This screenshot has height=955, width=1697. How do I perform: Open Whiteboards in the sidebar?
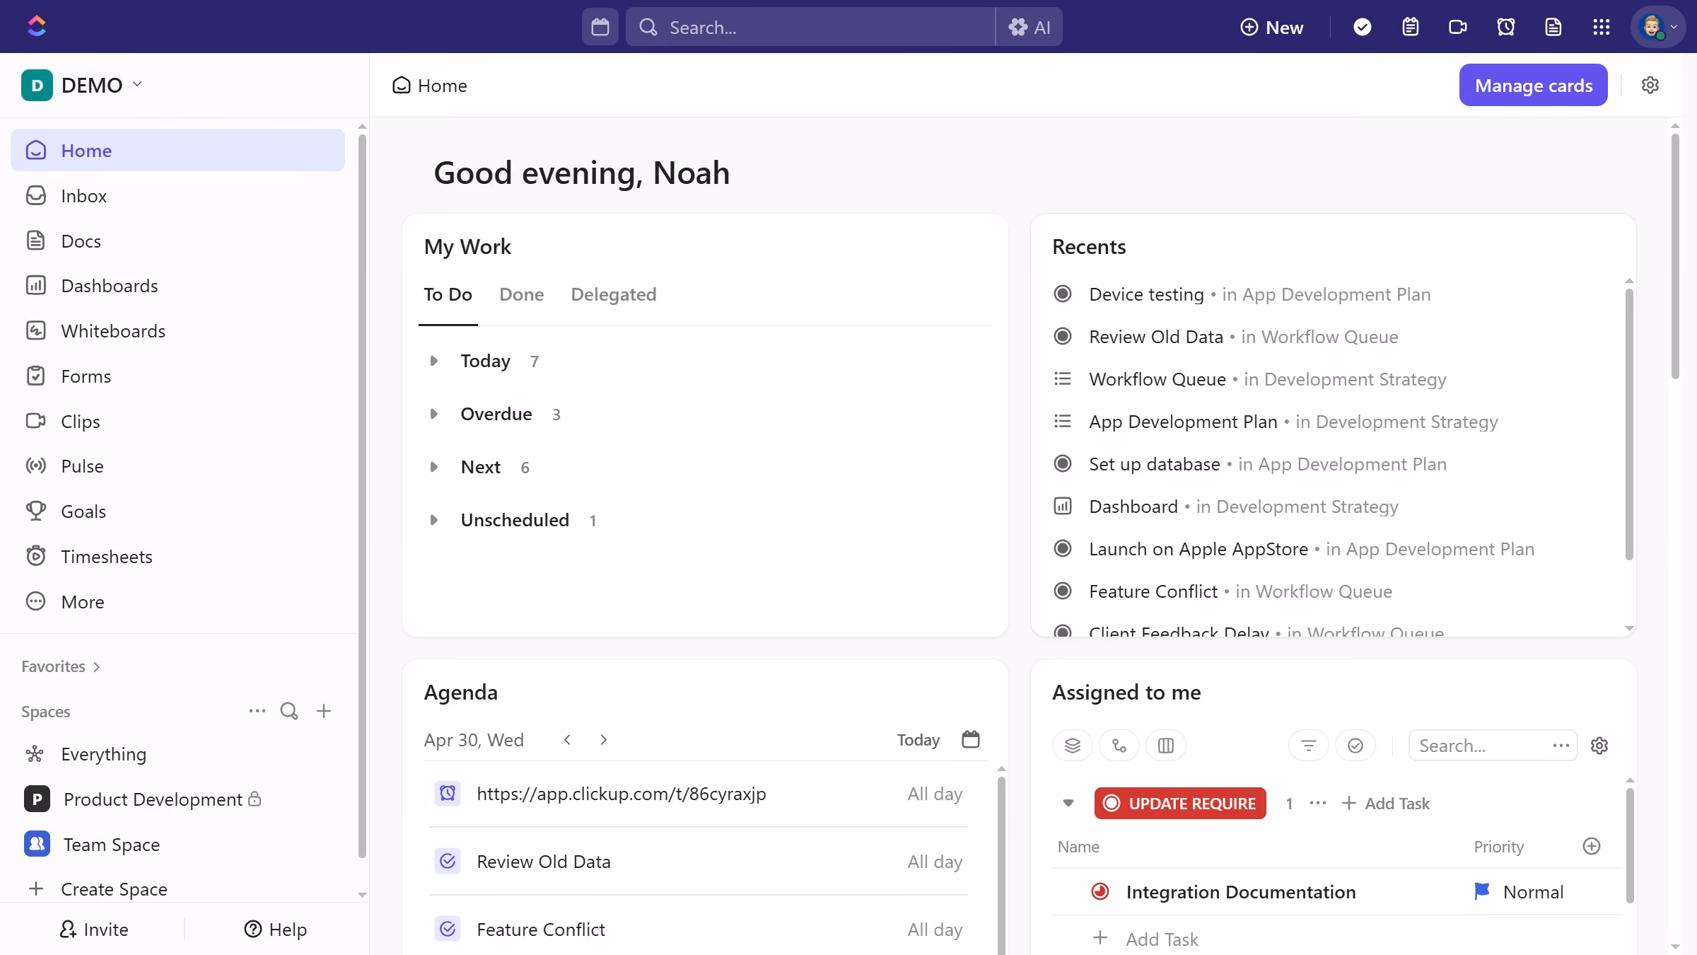(177, 331)
